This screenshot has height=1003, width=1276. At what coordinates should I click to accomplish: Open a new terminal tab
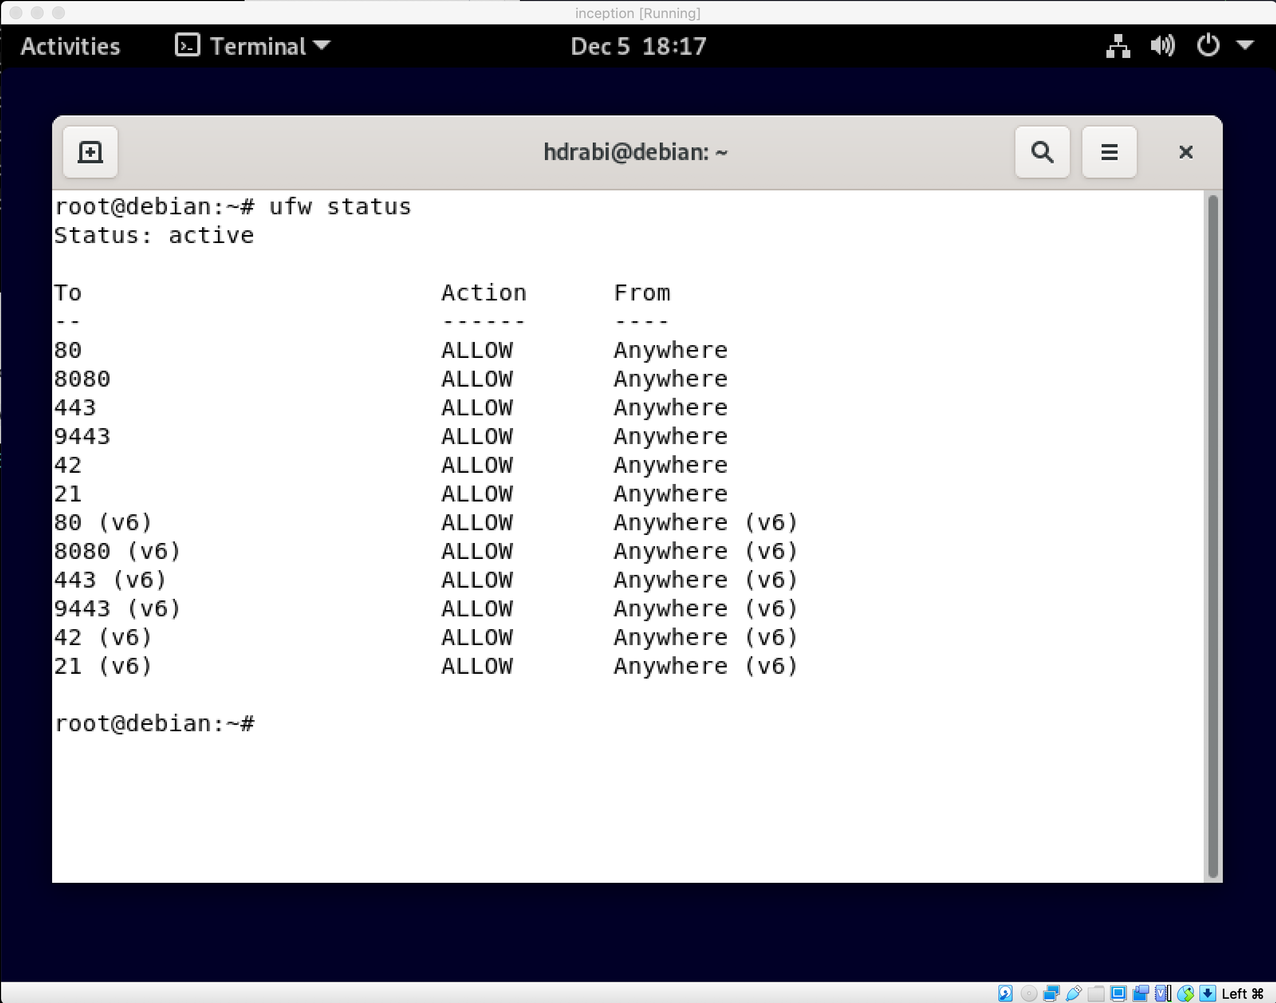[90, 152]
